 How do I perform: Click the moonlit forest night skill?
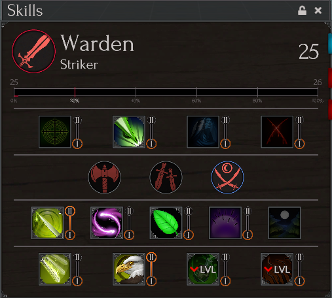284,223
